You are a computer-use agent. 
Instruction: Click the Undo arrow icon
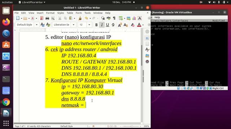pyautogui.click(x=86, y=18)
